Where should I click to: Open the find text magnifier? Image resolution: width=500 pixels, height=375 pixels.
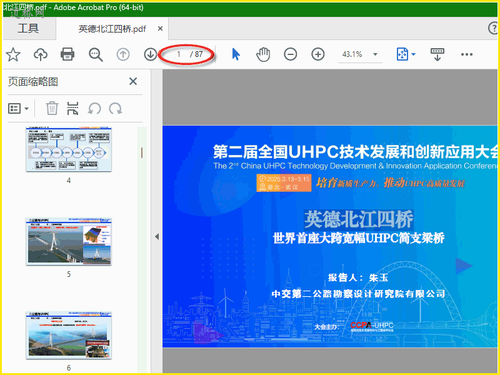(96, 55)
